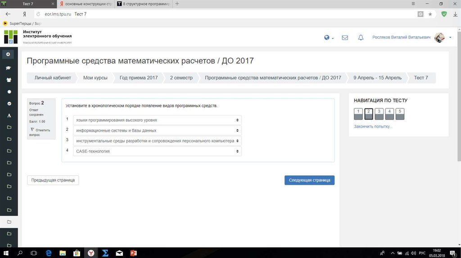Open the graduation cap sidebar icon
461x258 pixels.
[x=9, y=68]
